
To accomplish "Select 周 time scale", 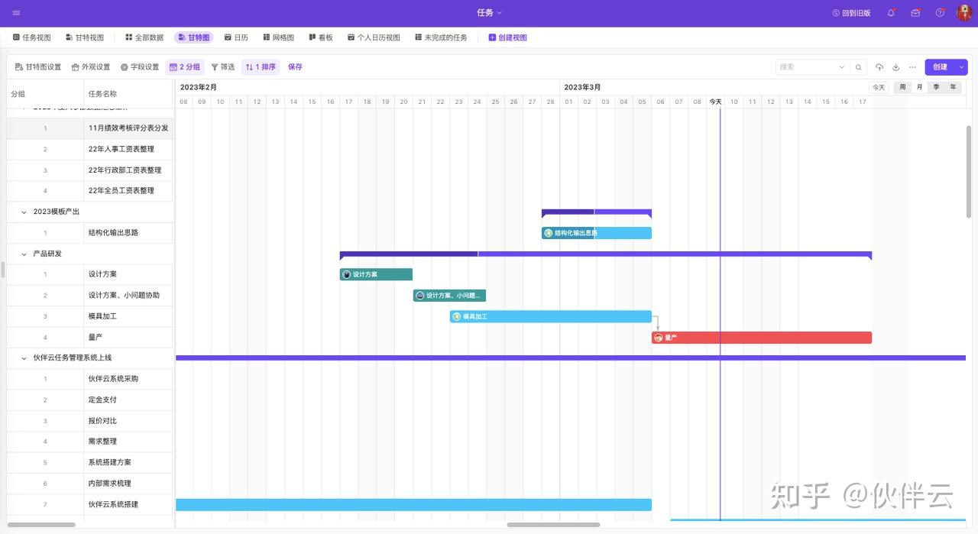I will 902,87.
